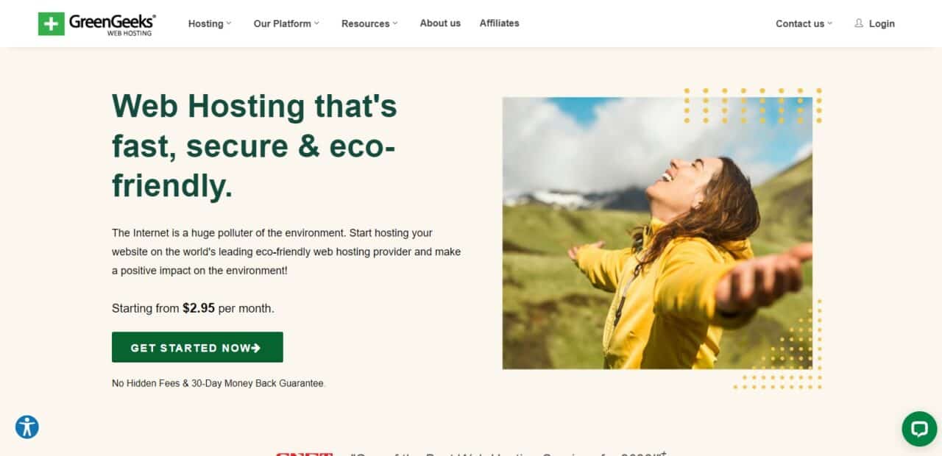942x456 pixels.
Task: Click the Resources nav label
Action: pyautogui.click(x=365, y=24)
